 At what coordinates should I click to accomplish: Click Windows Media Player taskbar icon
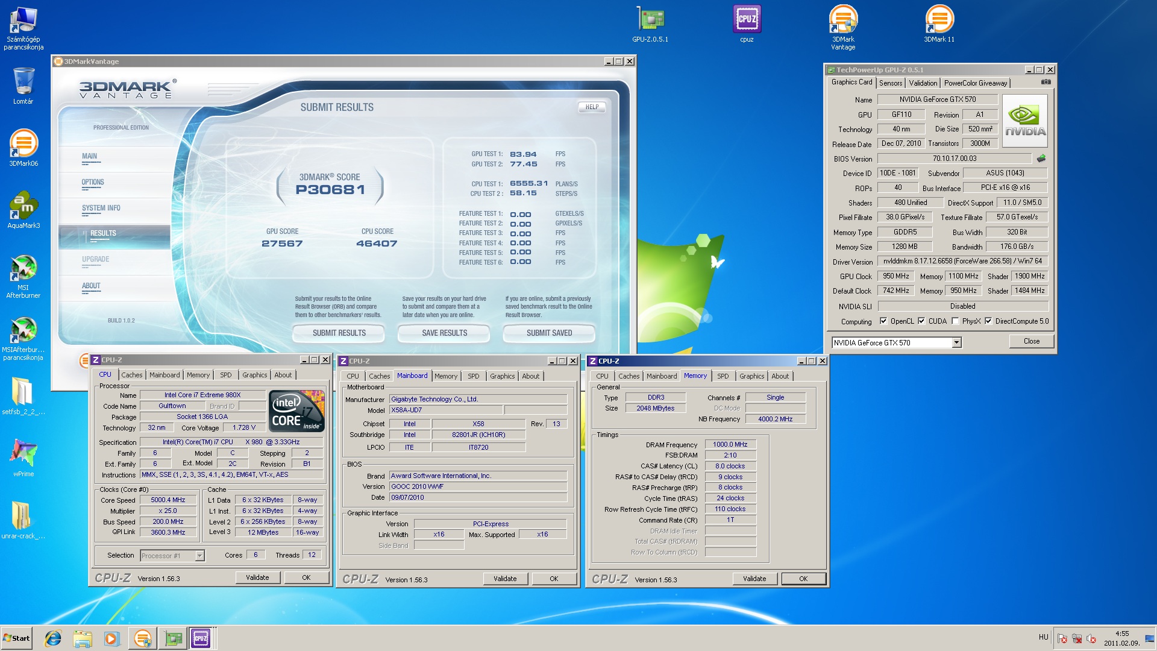[111, 638]
